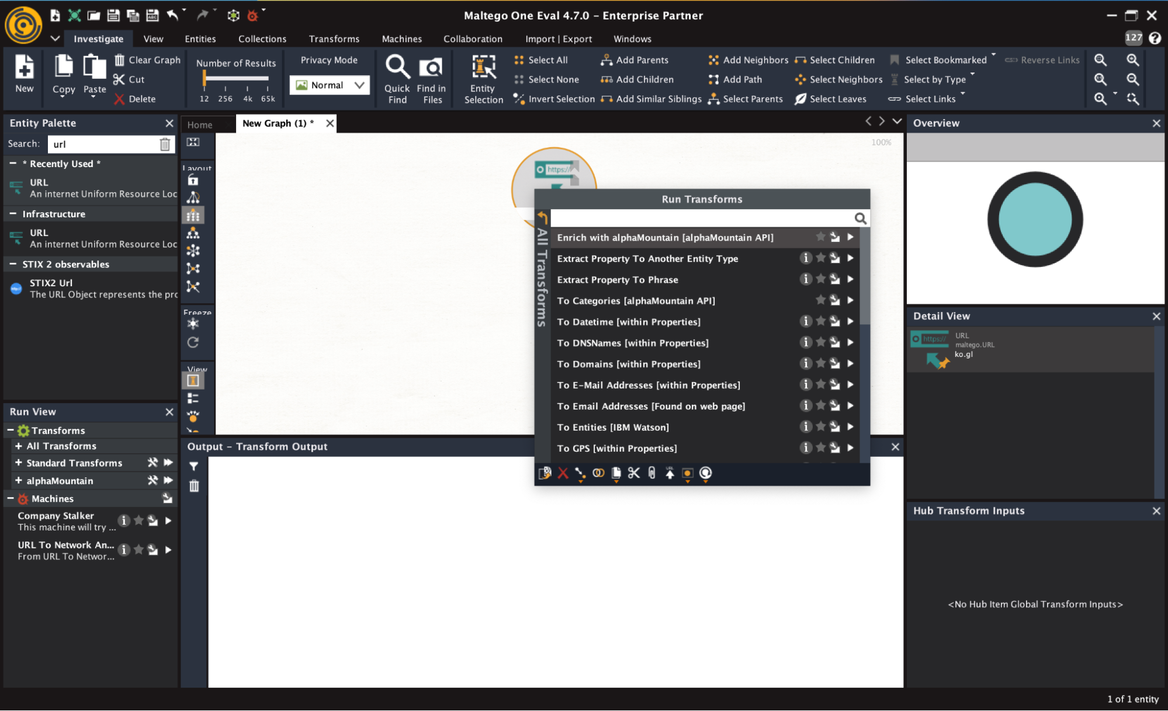This screenshot has height=711, width=1168.
Task: Collapse the Recently Used palette group
Action: tap(12, 164)
